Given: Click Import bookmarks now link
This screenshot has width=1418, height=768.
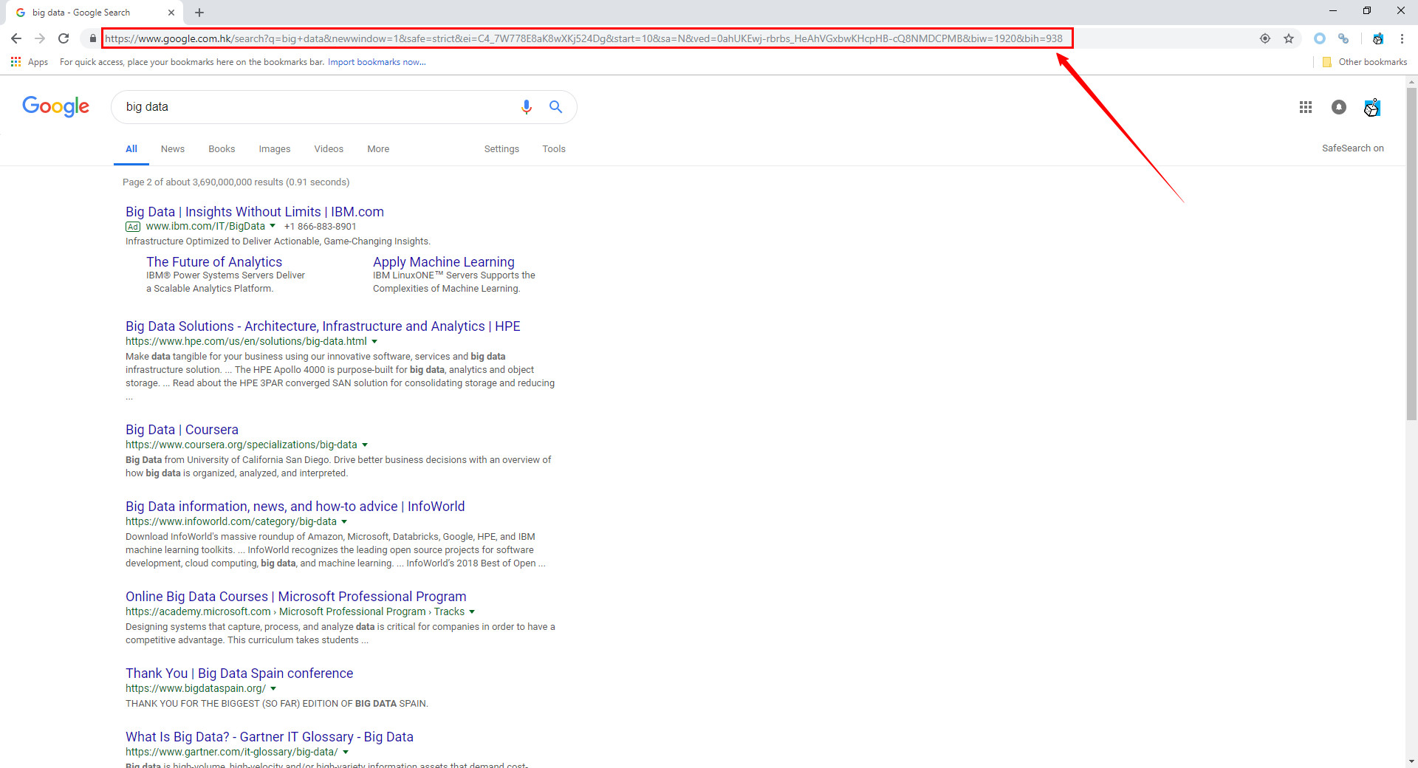Looking at the screenshot, I should click(377, 62).
